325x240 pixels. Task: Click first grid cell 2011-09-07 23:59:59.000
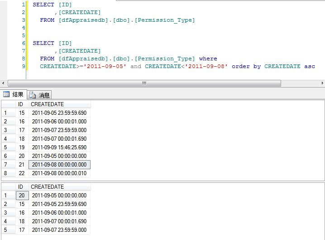click(x=59, y=130)
